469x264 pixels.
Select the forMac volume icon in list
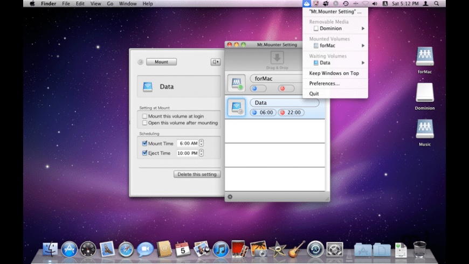click(236, 83)
